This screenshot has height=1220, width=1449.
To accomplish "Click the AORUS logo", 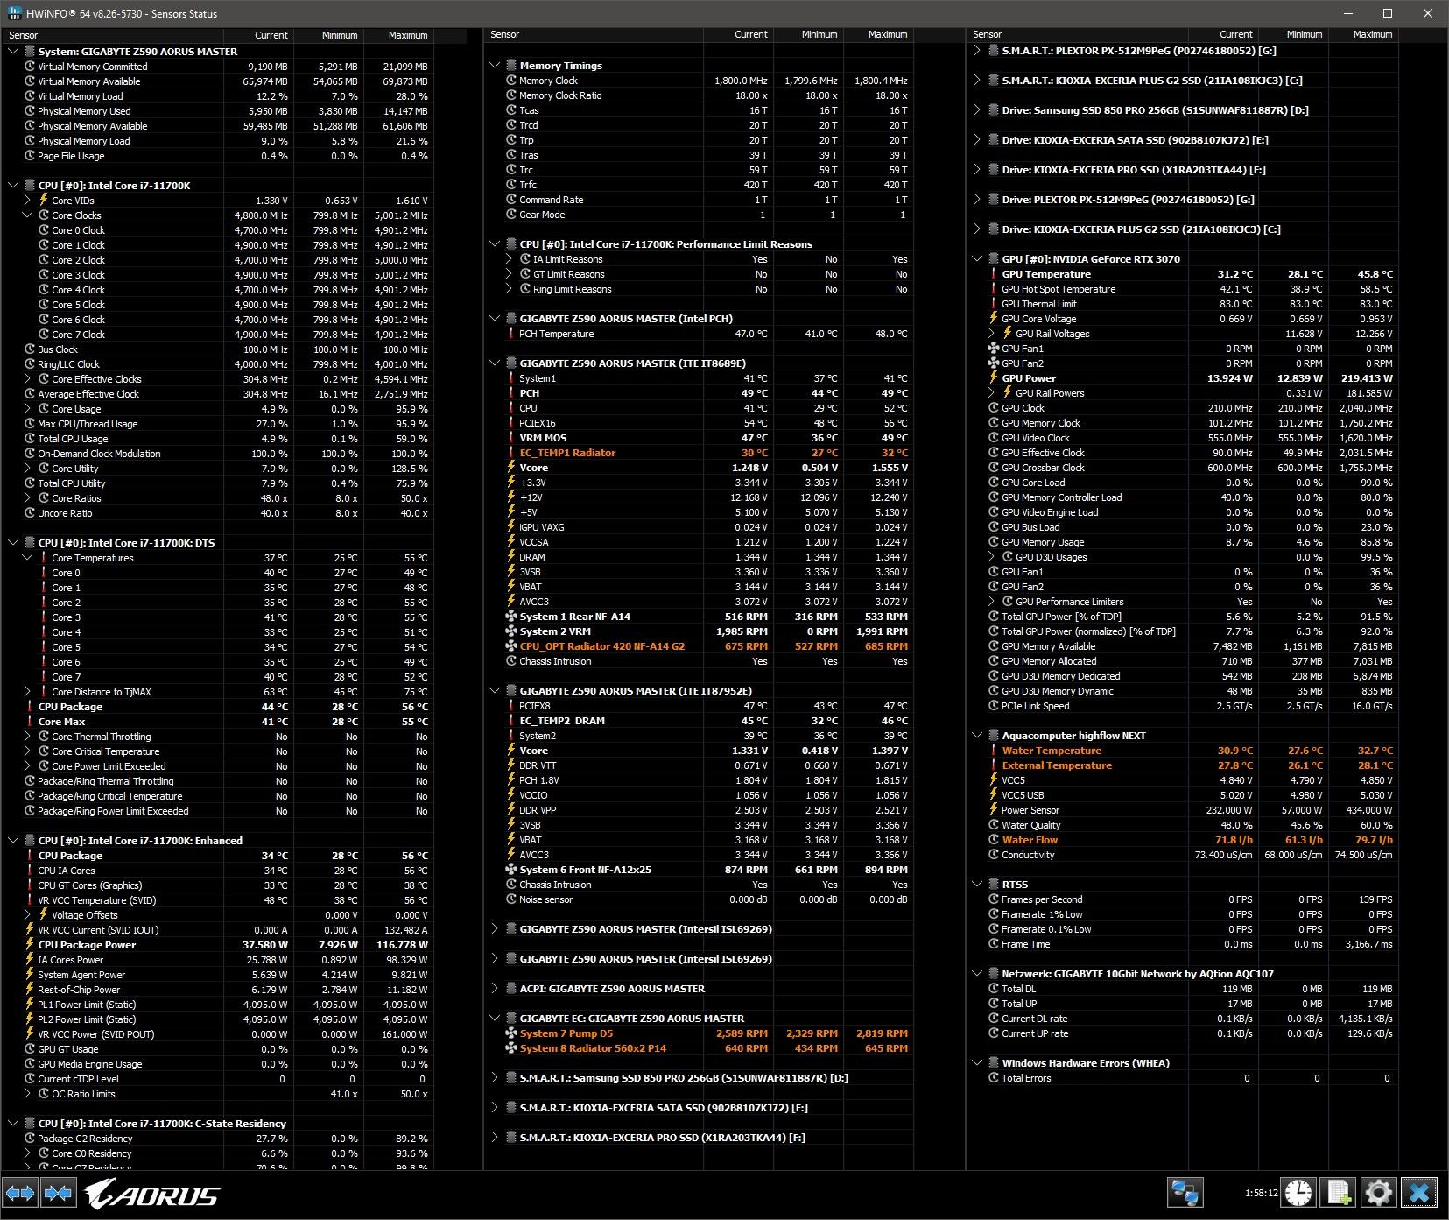I will (151, 1194).
